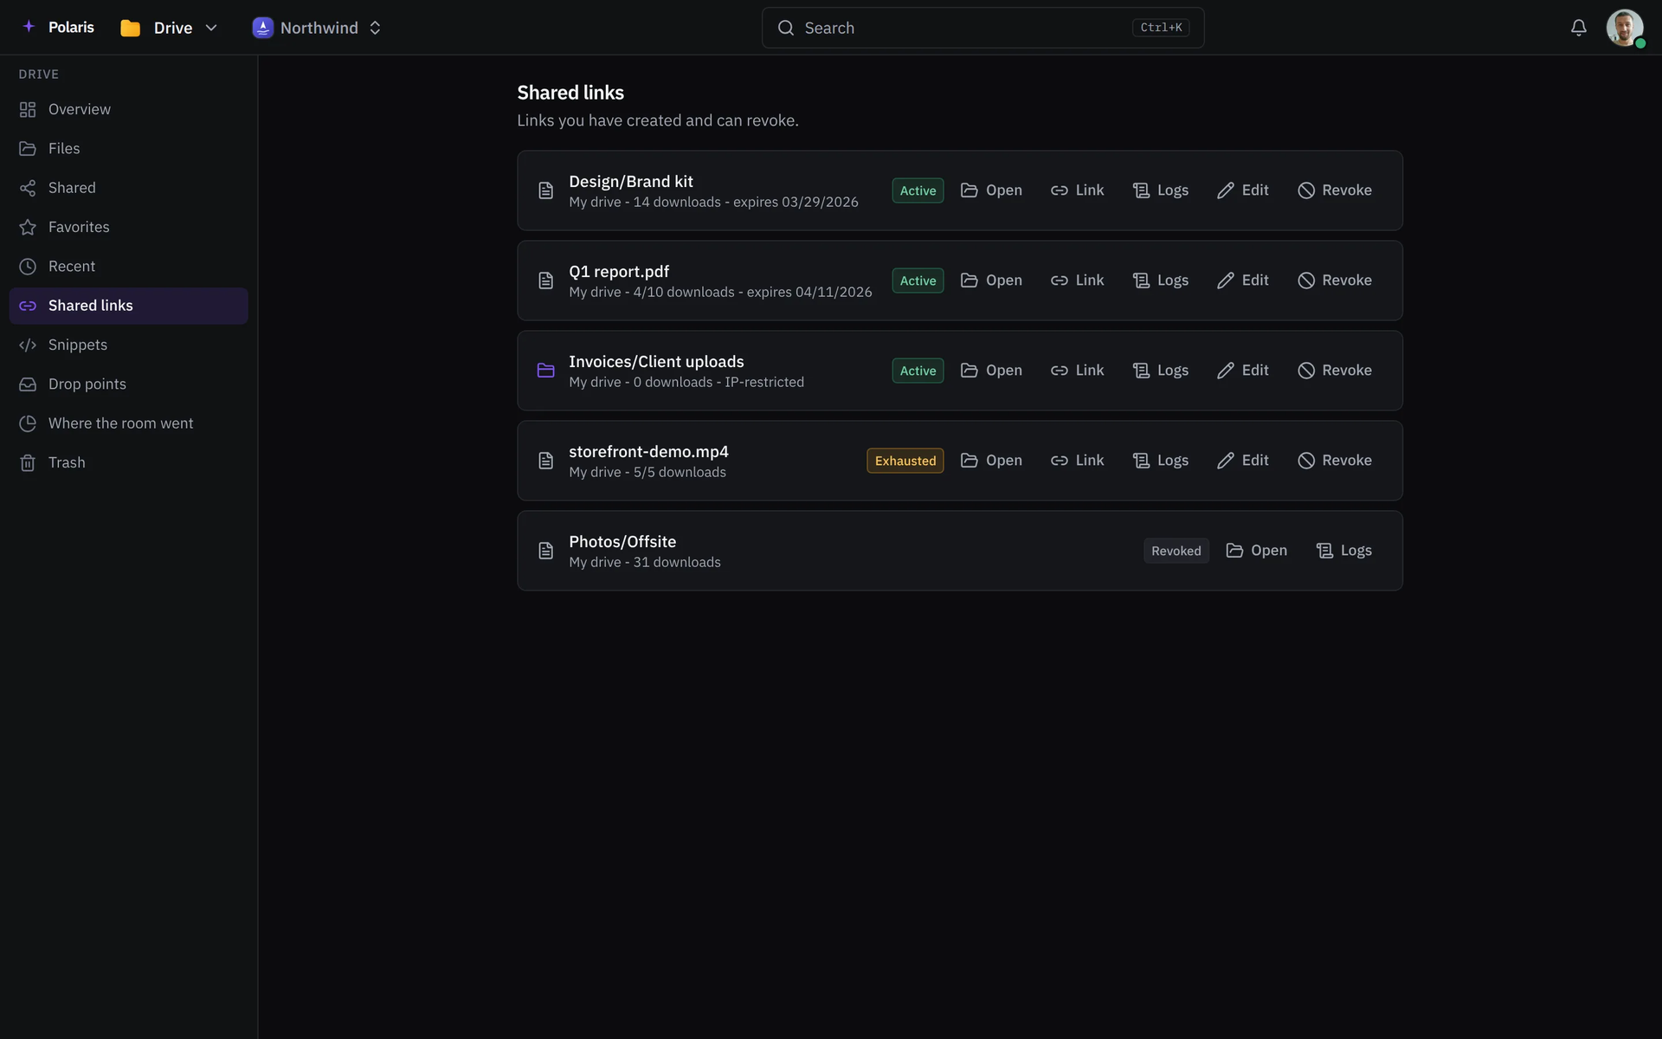
Task: View Logs for storefront-demo.mp4
Action: tap(1160, 461)
